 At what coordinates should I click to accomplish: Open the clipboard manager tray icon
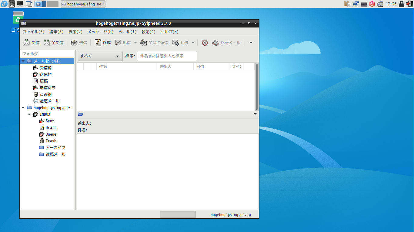[x=347, y=4]
